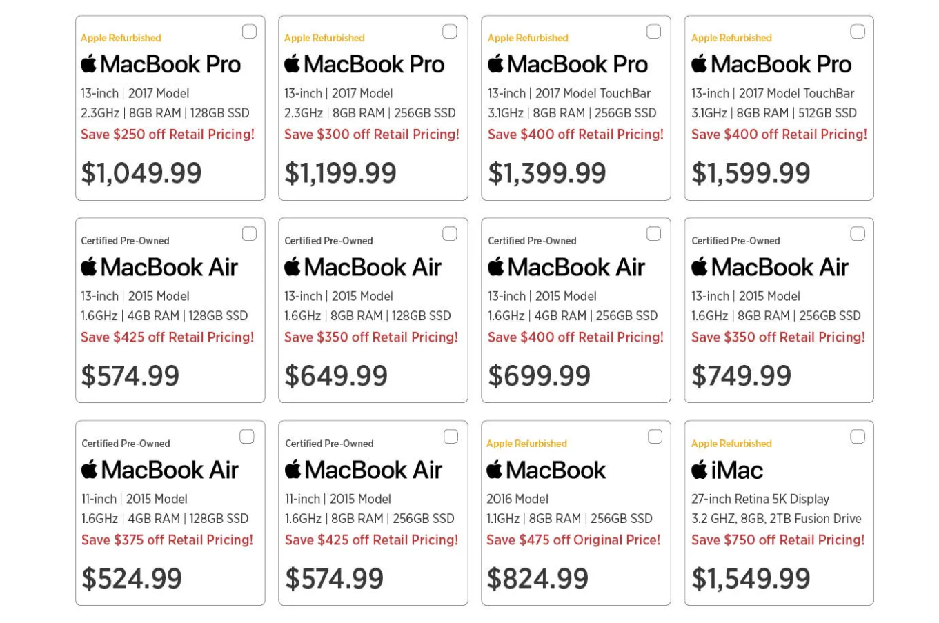The height and width of the screenshot is (623, 939).
Task: Check the box on the $1,049.99 MacBook Pro card
Action: 249,31
